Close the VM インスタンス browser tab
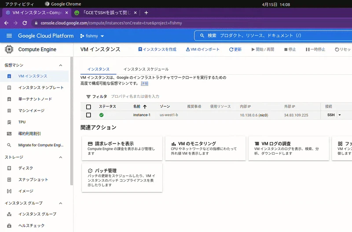352x232 pixels. [67, 13]
